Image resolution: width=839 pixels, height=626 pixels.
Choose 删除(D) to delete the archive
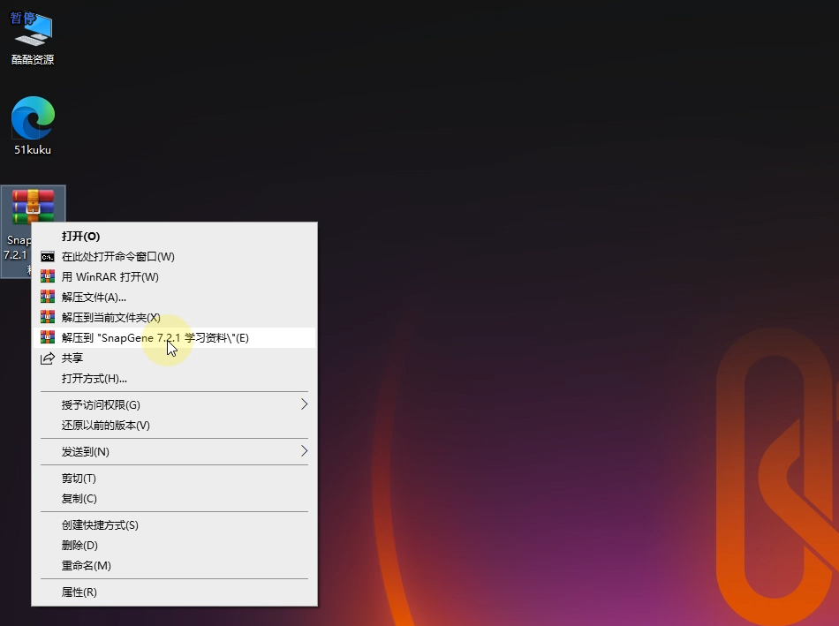tap(79, 546)
